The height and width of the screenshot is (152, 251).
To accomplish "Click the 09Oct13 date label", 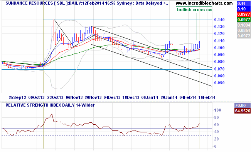I will 36,97.
